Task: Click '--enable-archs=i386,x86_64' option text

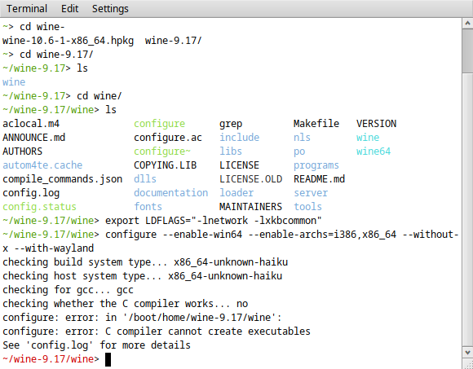Action: click(x=322, y=235)
